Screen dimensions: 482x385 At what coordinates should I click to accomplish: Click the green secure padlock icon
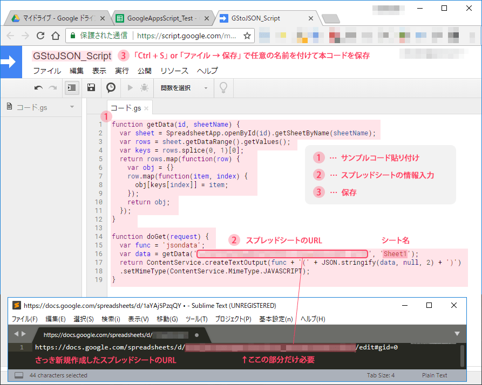pyautogui.click(x=73, y=36)
